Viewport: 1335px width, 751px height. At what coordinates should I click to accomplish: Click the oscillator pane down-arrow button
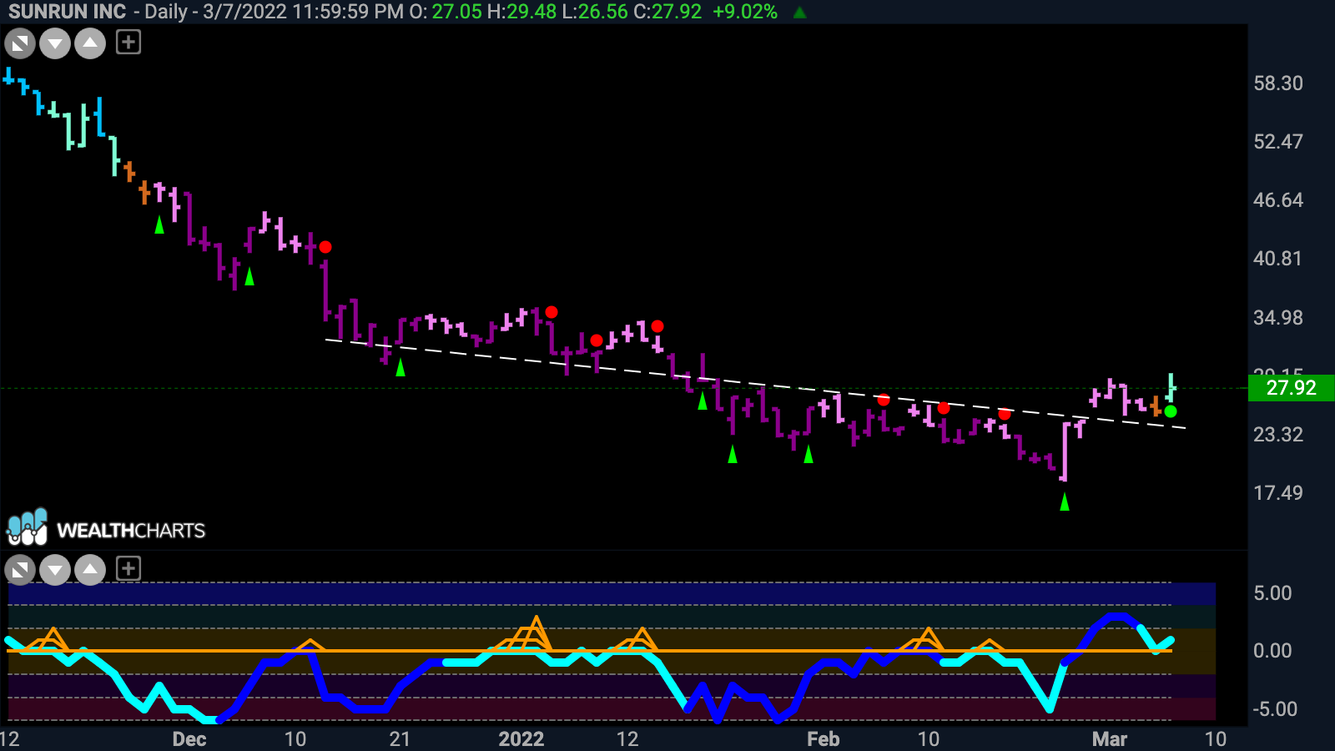(55, 571)
